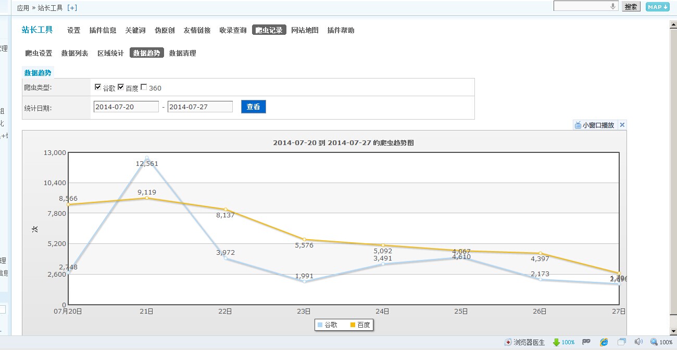Click the scrollbar up arrow
Viewport: 677px width, 350px height.
click(x=673, y=25)
